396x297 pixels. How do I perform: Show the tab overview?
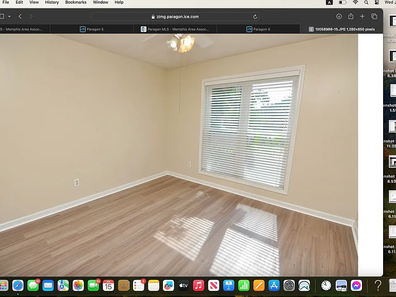coord(374,16)
